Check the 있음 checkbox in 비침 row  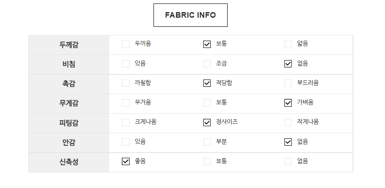tap(126, 64)
